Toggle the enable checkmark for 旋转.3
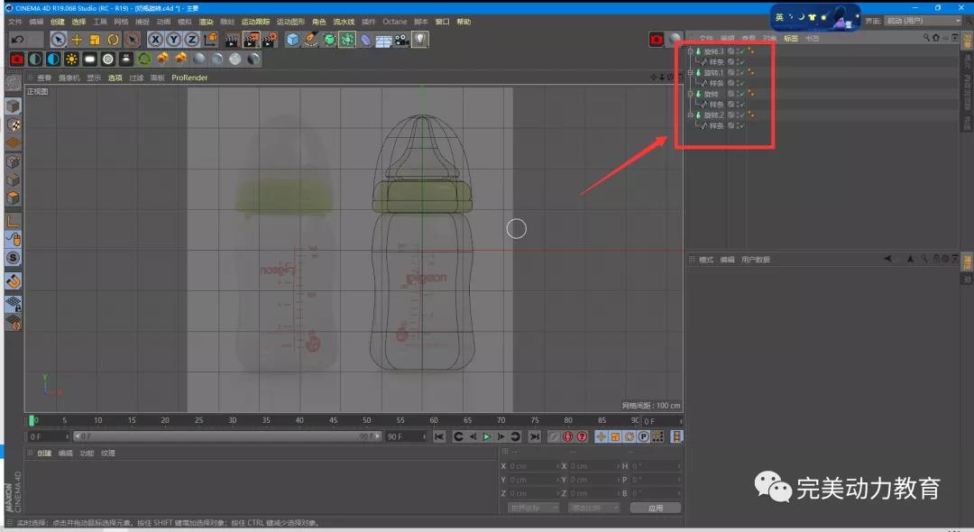Viewport: 974px width, 532px height. click(x=740, y=51)
